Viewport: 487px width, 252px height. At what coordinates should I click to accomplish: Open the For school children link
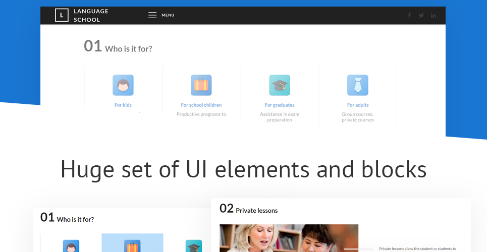tap(201, 105)
